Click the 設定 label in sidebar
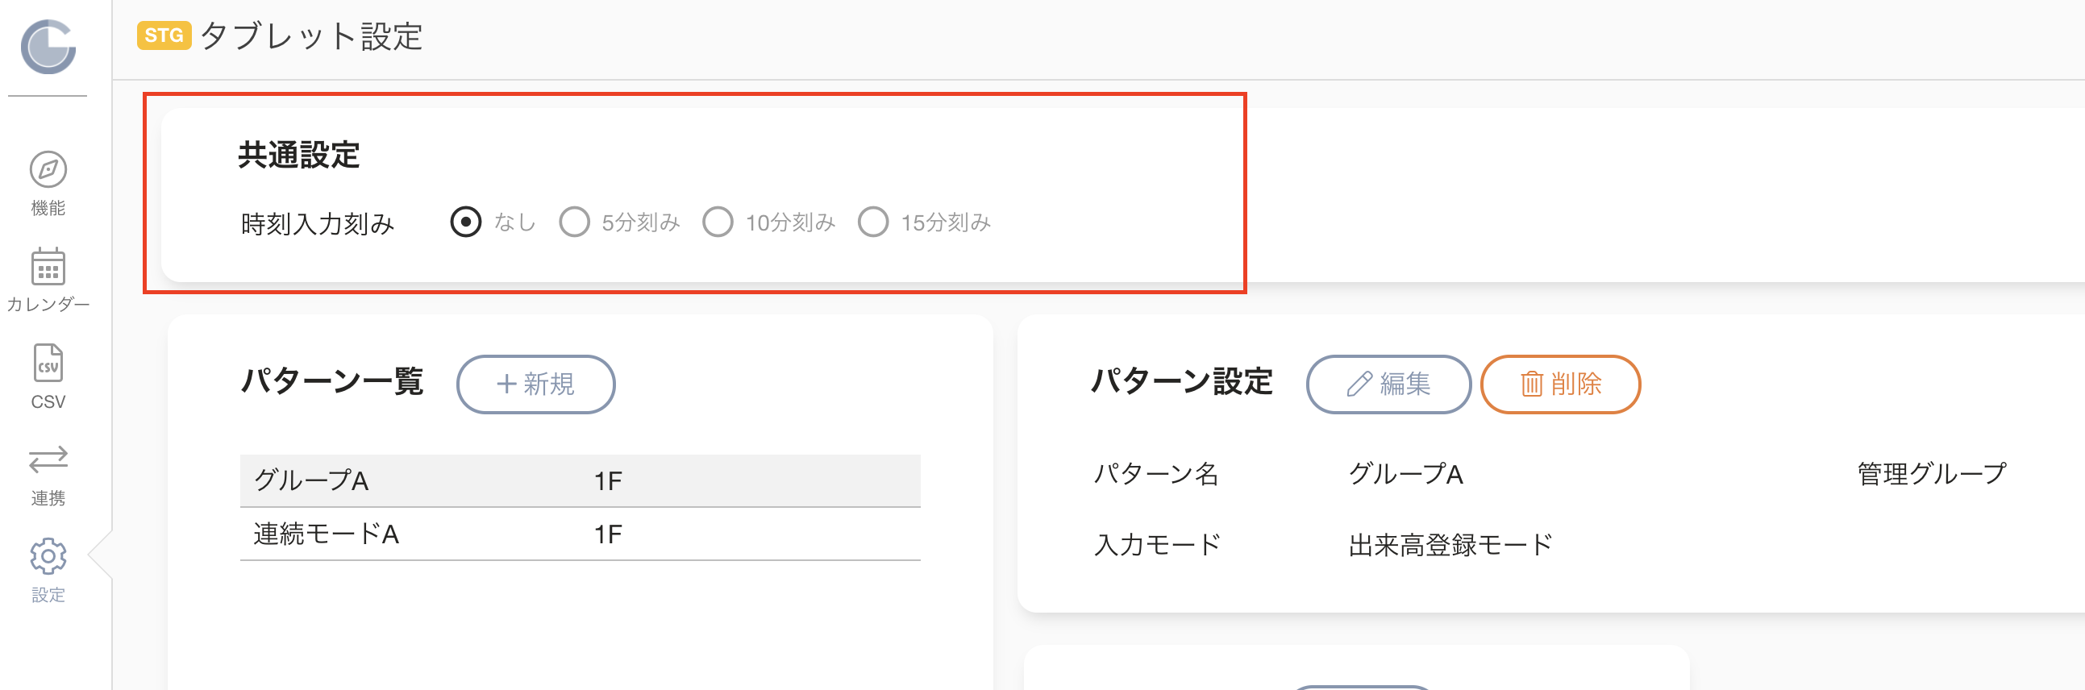 pyautogui.click(x=48, y=595)
